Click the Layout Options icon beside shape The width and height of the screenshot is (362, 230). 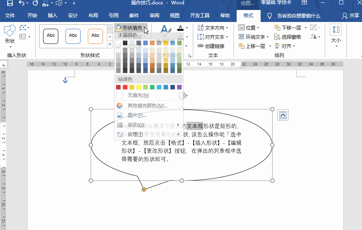pos(283,115)
